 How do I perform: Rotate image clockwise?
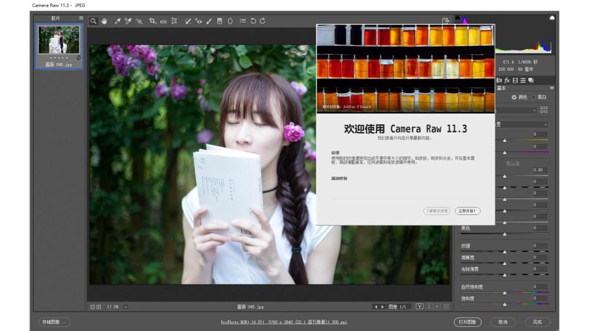pos(263,21)
